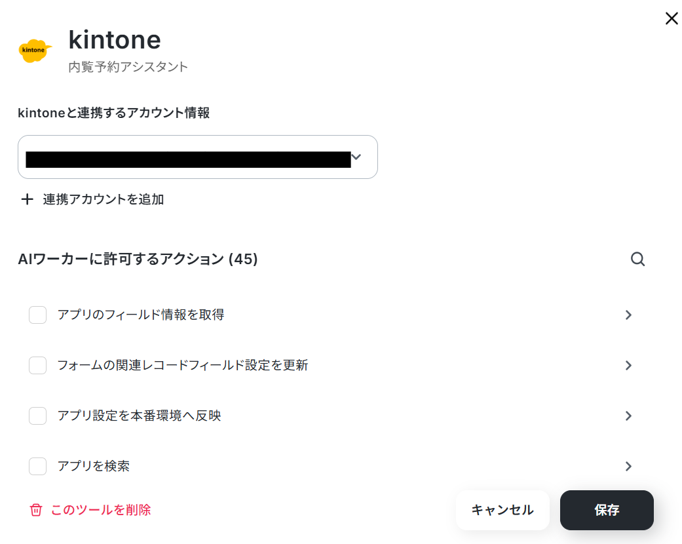Expand the アプリのフィールド情報を取得 chevron
Image resolution: width=682 pixels, height=544 pixels.
pyautogui.click(x=628, y=315)
